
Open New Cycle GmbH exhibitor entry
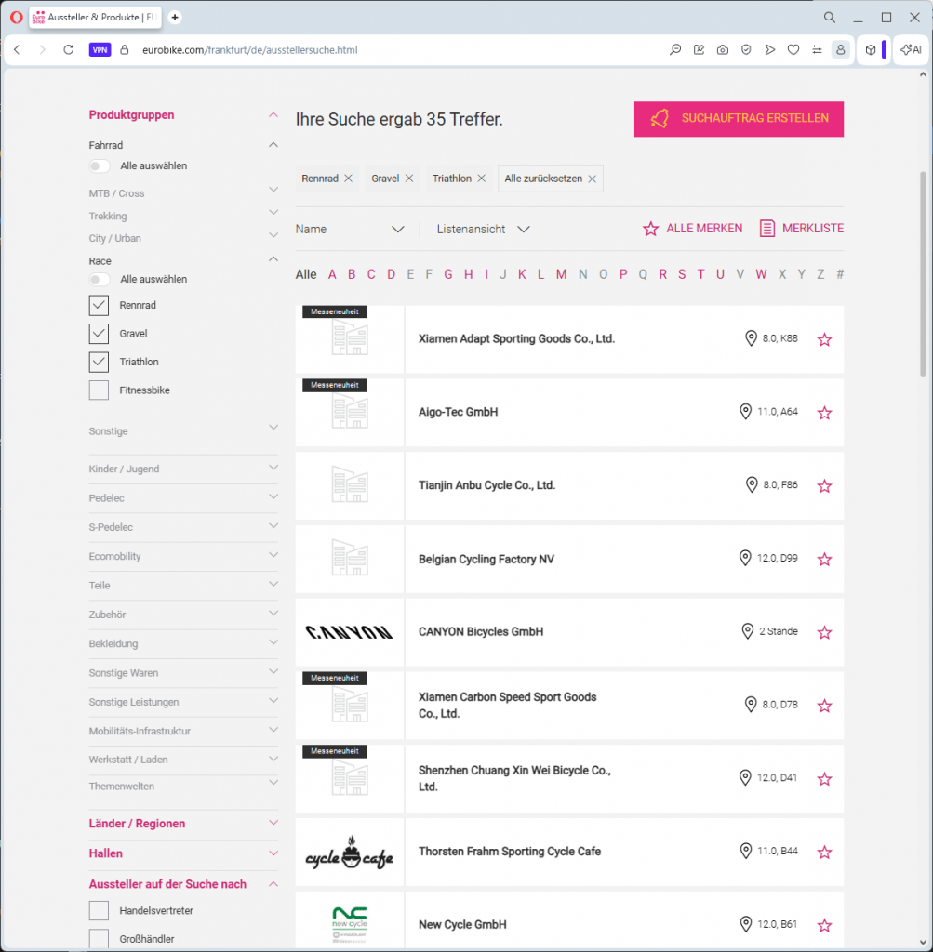[x=462, y=924]
